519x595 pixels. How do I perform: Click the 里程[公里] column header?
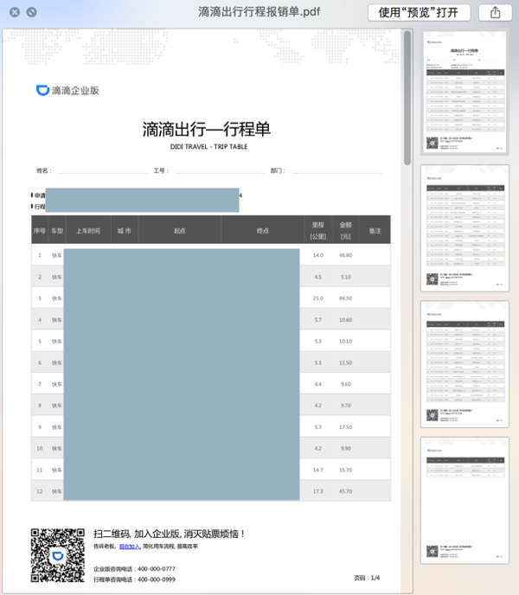tap(318, 231)
